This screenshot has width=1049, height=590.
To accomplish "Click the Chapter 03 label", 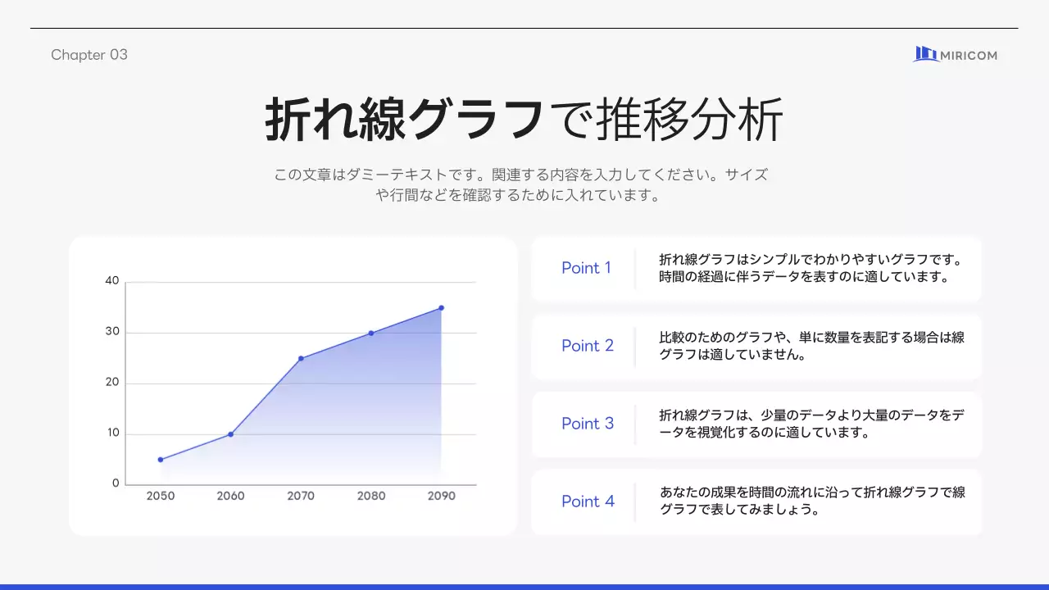I will click(x=89, y=55).
